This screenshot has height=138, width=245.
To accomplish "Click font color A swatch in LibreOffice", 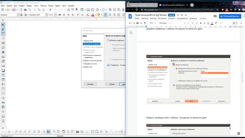I will [x=93, y=15].
